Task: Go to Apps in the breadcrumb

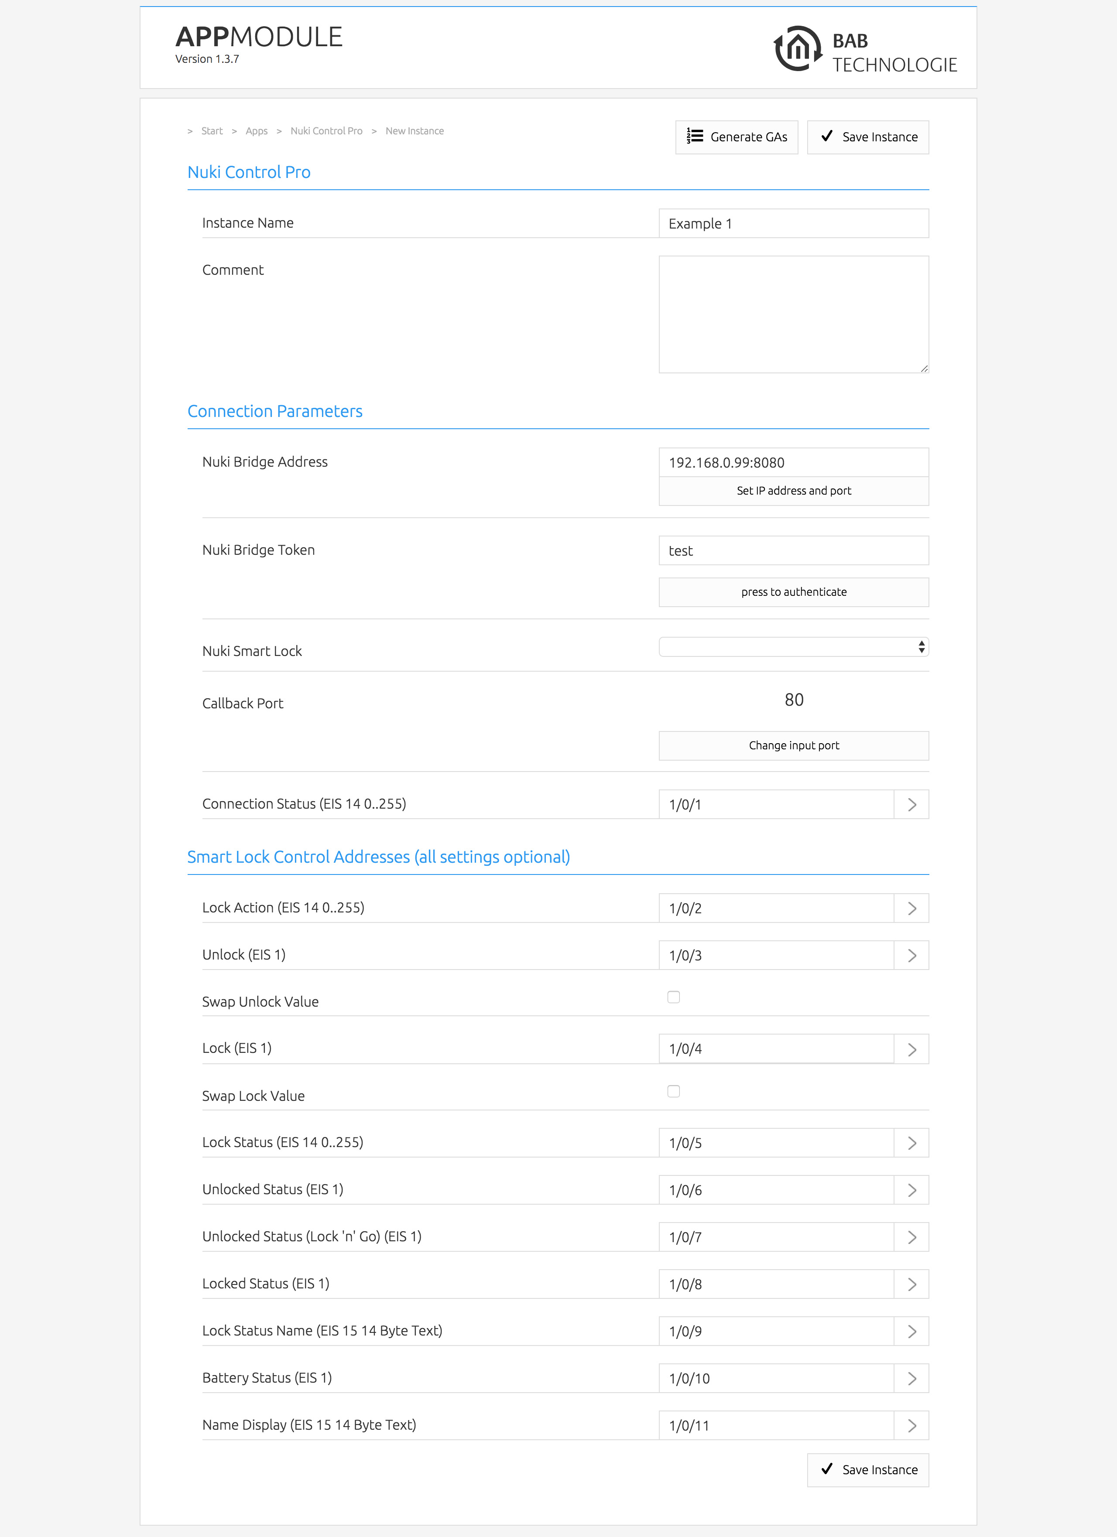Action: point(256,131)
